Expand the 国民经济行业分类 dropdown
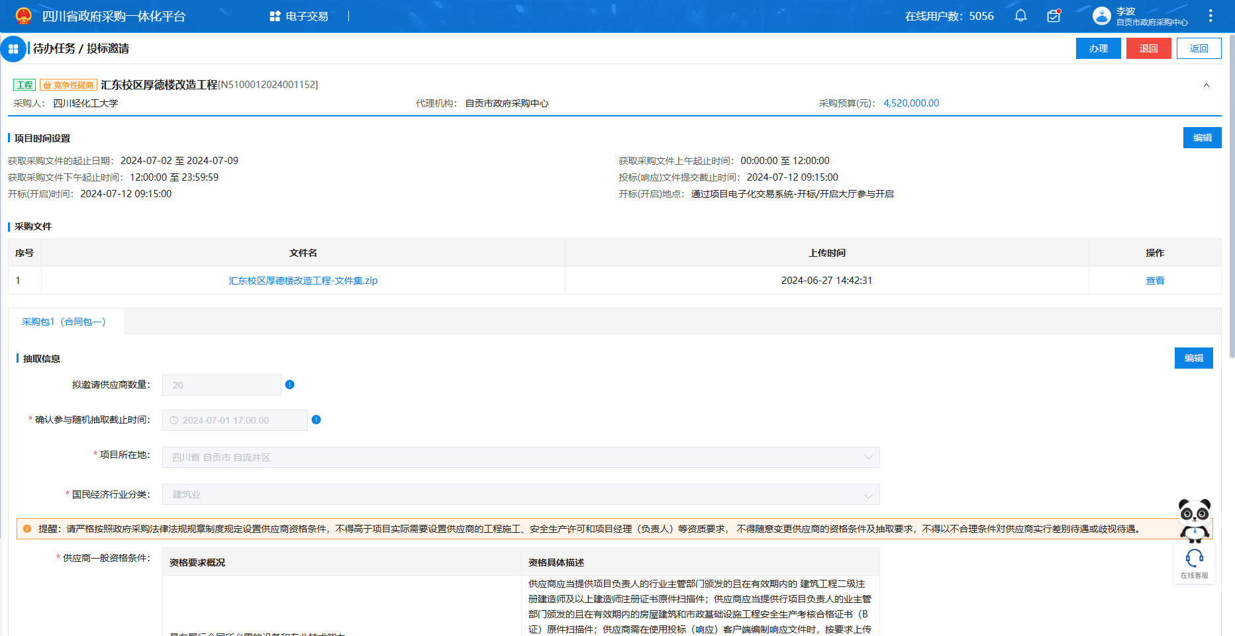 [x=868, y=495]
